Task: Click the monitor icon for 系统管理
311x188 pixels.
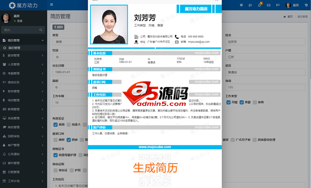Action: (x=4, y=118)
